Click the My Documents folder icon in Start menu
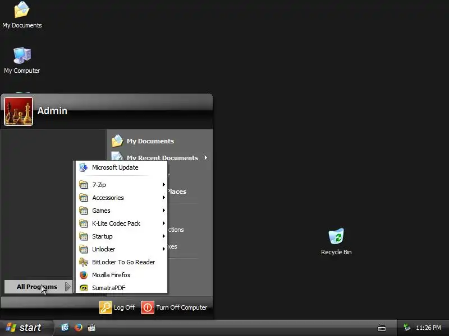Viewport: 449px width, 336px height. tap(117, 141)
